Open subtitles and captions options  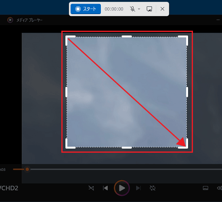(205, 188)
